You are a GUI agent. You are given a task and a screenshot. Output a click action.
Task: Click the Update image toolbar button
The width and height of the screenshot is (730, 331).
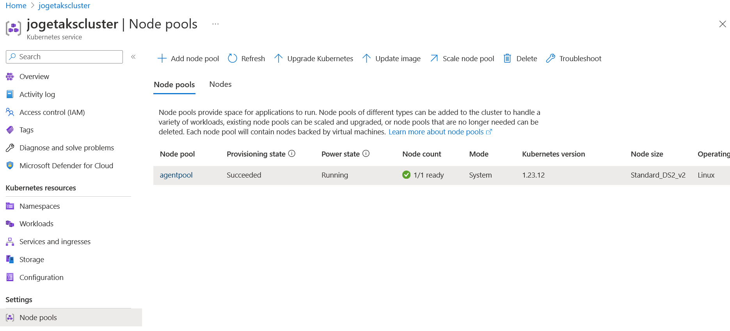tap(391, 58)
